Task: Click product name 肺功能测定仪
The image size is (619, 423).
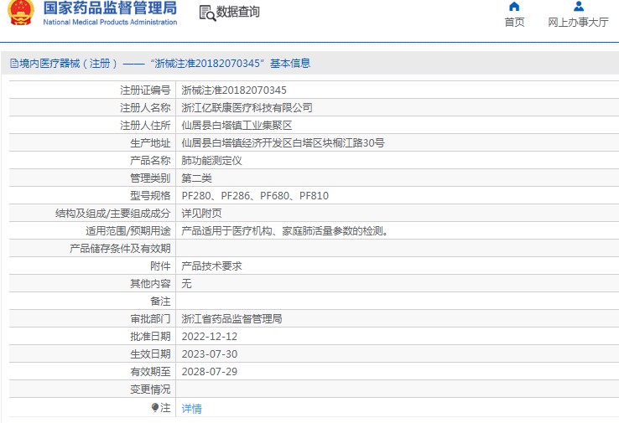Action: 211,161
